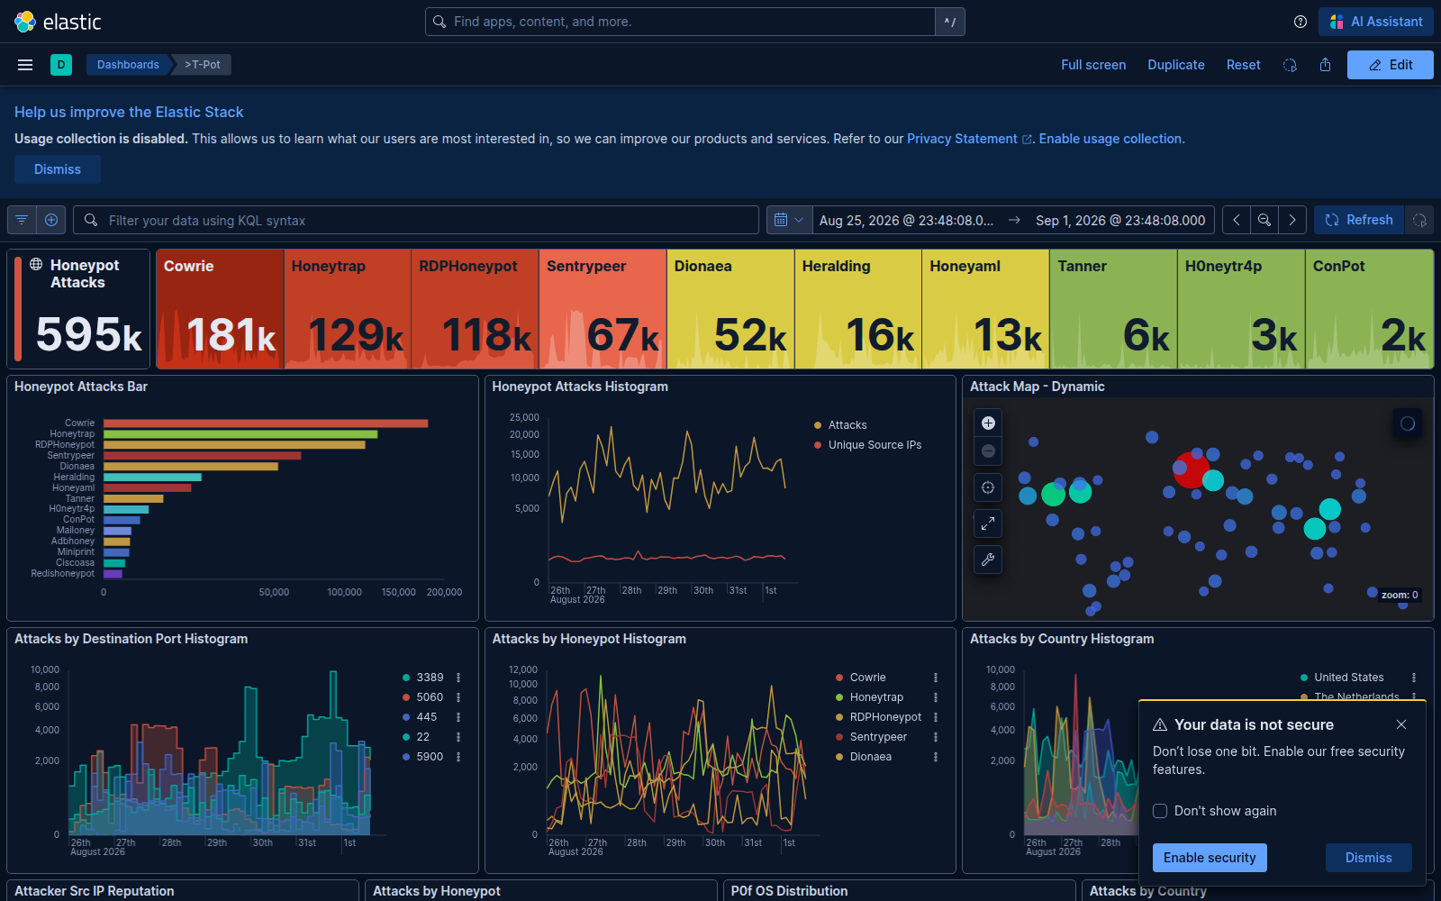Open the help menu icon
The height and width of the screenshot is (901, 1441).
(x=1301, y=22)
